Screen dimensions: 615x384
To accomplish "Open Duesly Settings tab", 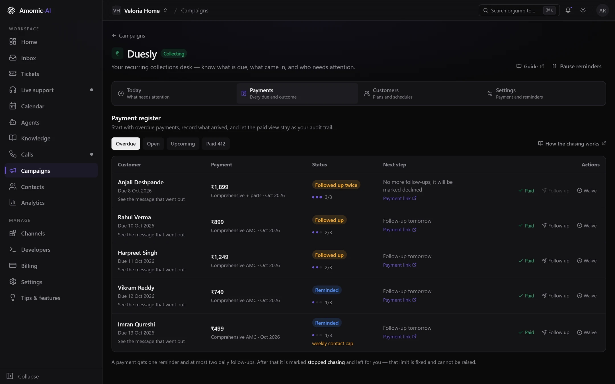I will pyautogui.click(x=543, y=93).
